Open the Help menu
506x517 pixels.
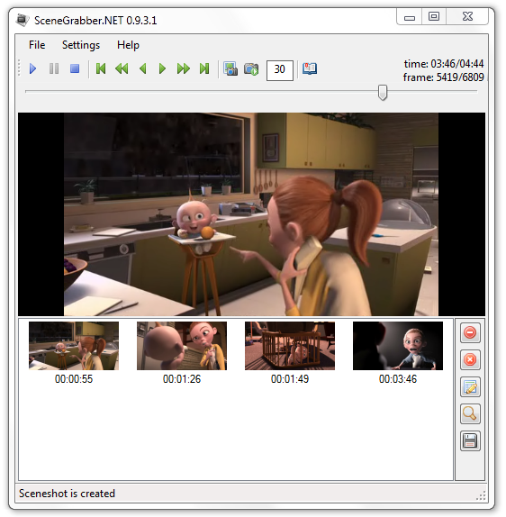click(x=128, y=45)
